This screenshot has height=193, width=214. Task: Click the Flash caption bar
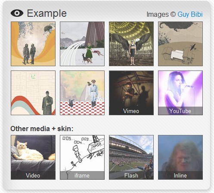[x=131, y=175]
